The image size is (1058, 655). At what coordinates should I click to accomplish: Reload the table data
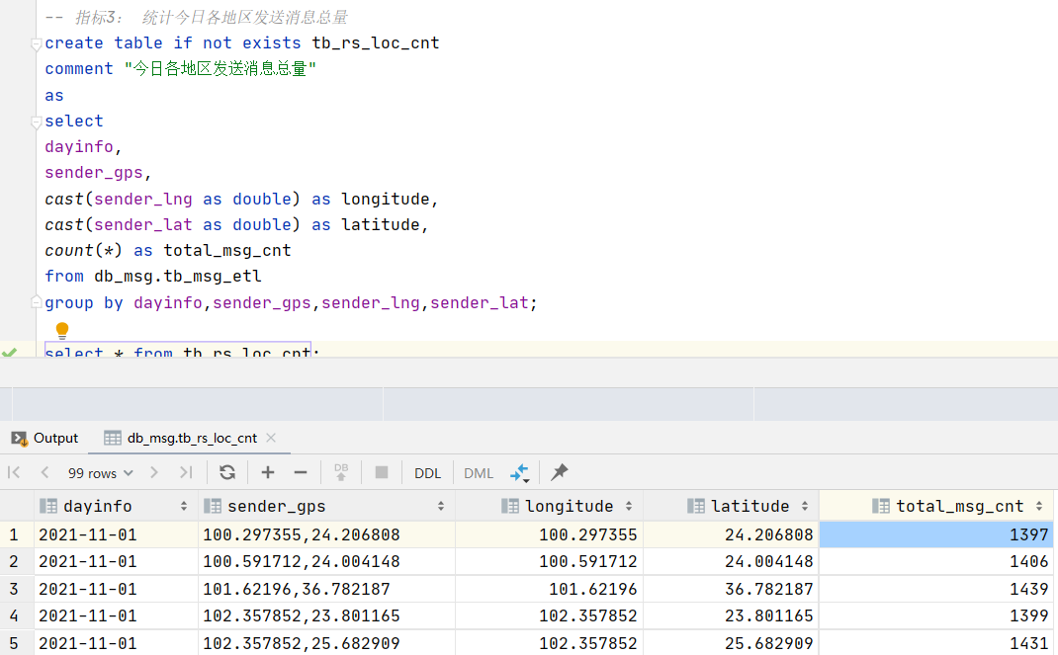pos(227,472)
